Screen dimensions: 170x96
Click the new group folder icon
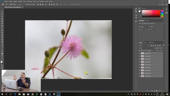(157, 91)
